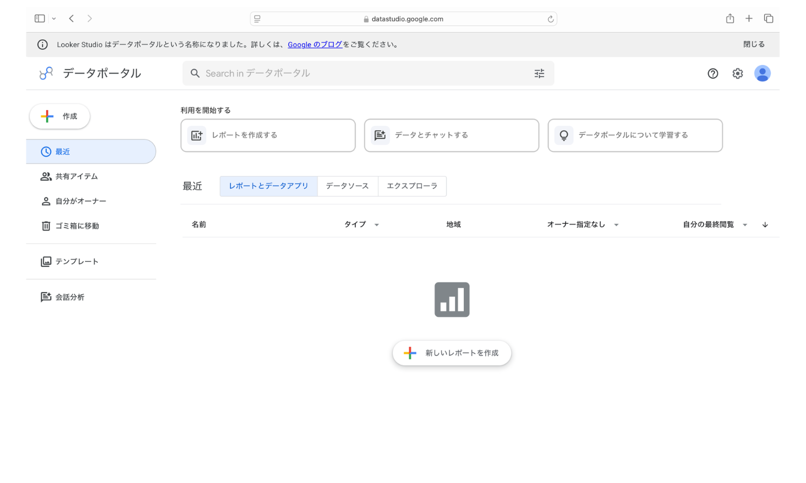
Task: Click the gray bar chart placeholder icon
Action: tap(452, 299)
